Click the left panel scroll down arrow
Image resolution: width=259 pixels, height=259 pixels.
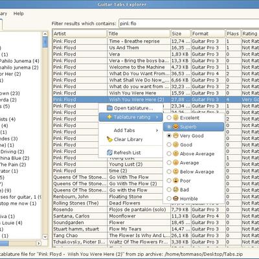pos(45,236)
